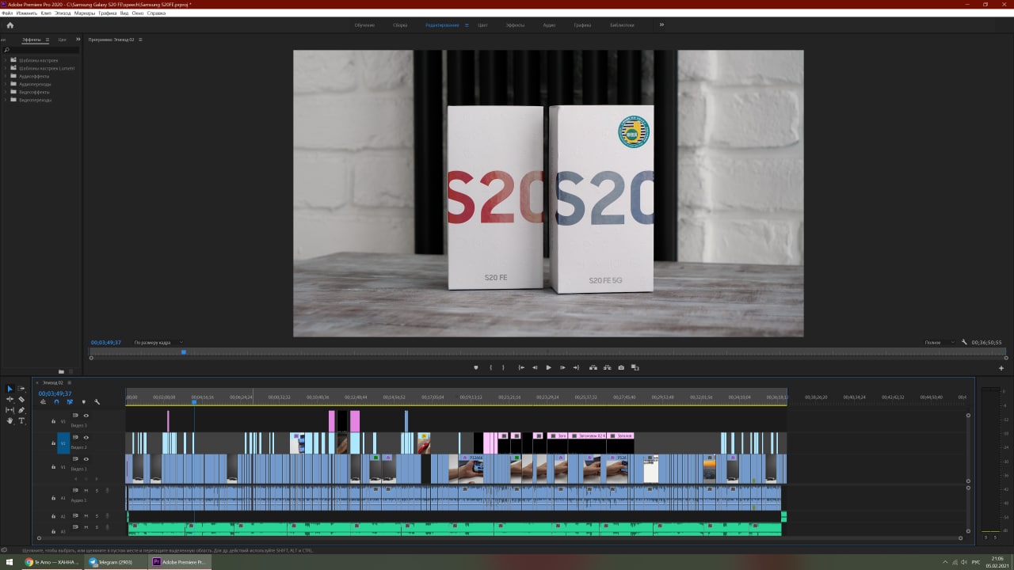Viewport: 1014px width, 570px height.
Task: Mark In point in Program monitor
Action: click(x=491, y=367)
